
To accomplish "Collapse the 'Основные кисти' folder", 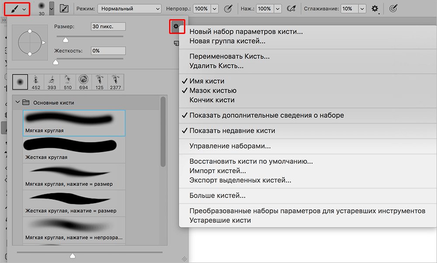I will pyautogui.click(x=17, y=103).
